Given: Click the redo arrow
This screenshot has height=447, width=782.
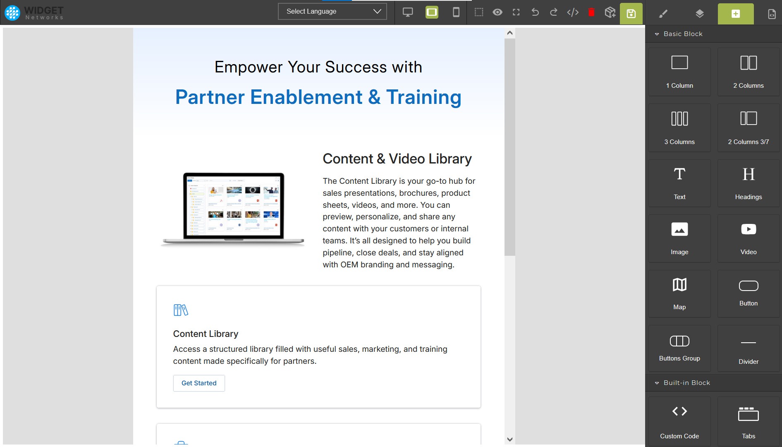Looking at the screenshot, I should click(x=554, y=12).
